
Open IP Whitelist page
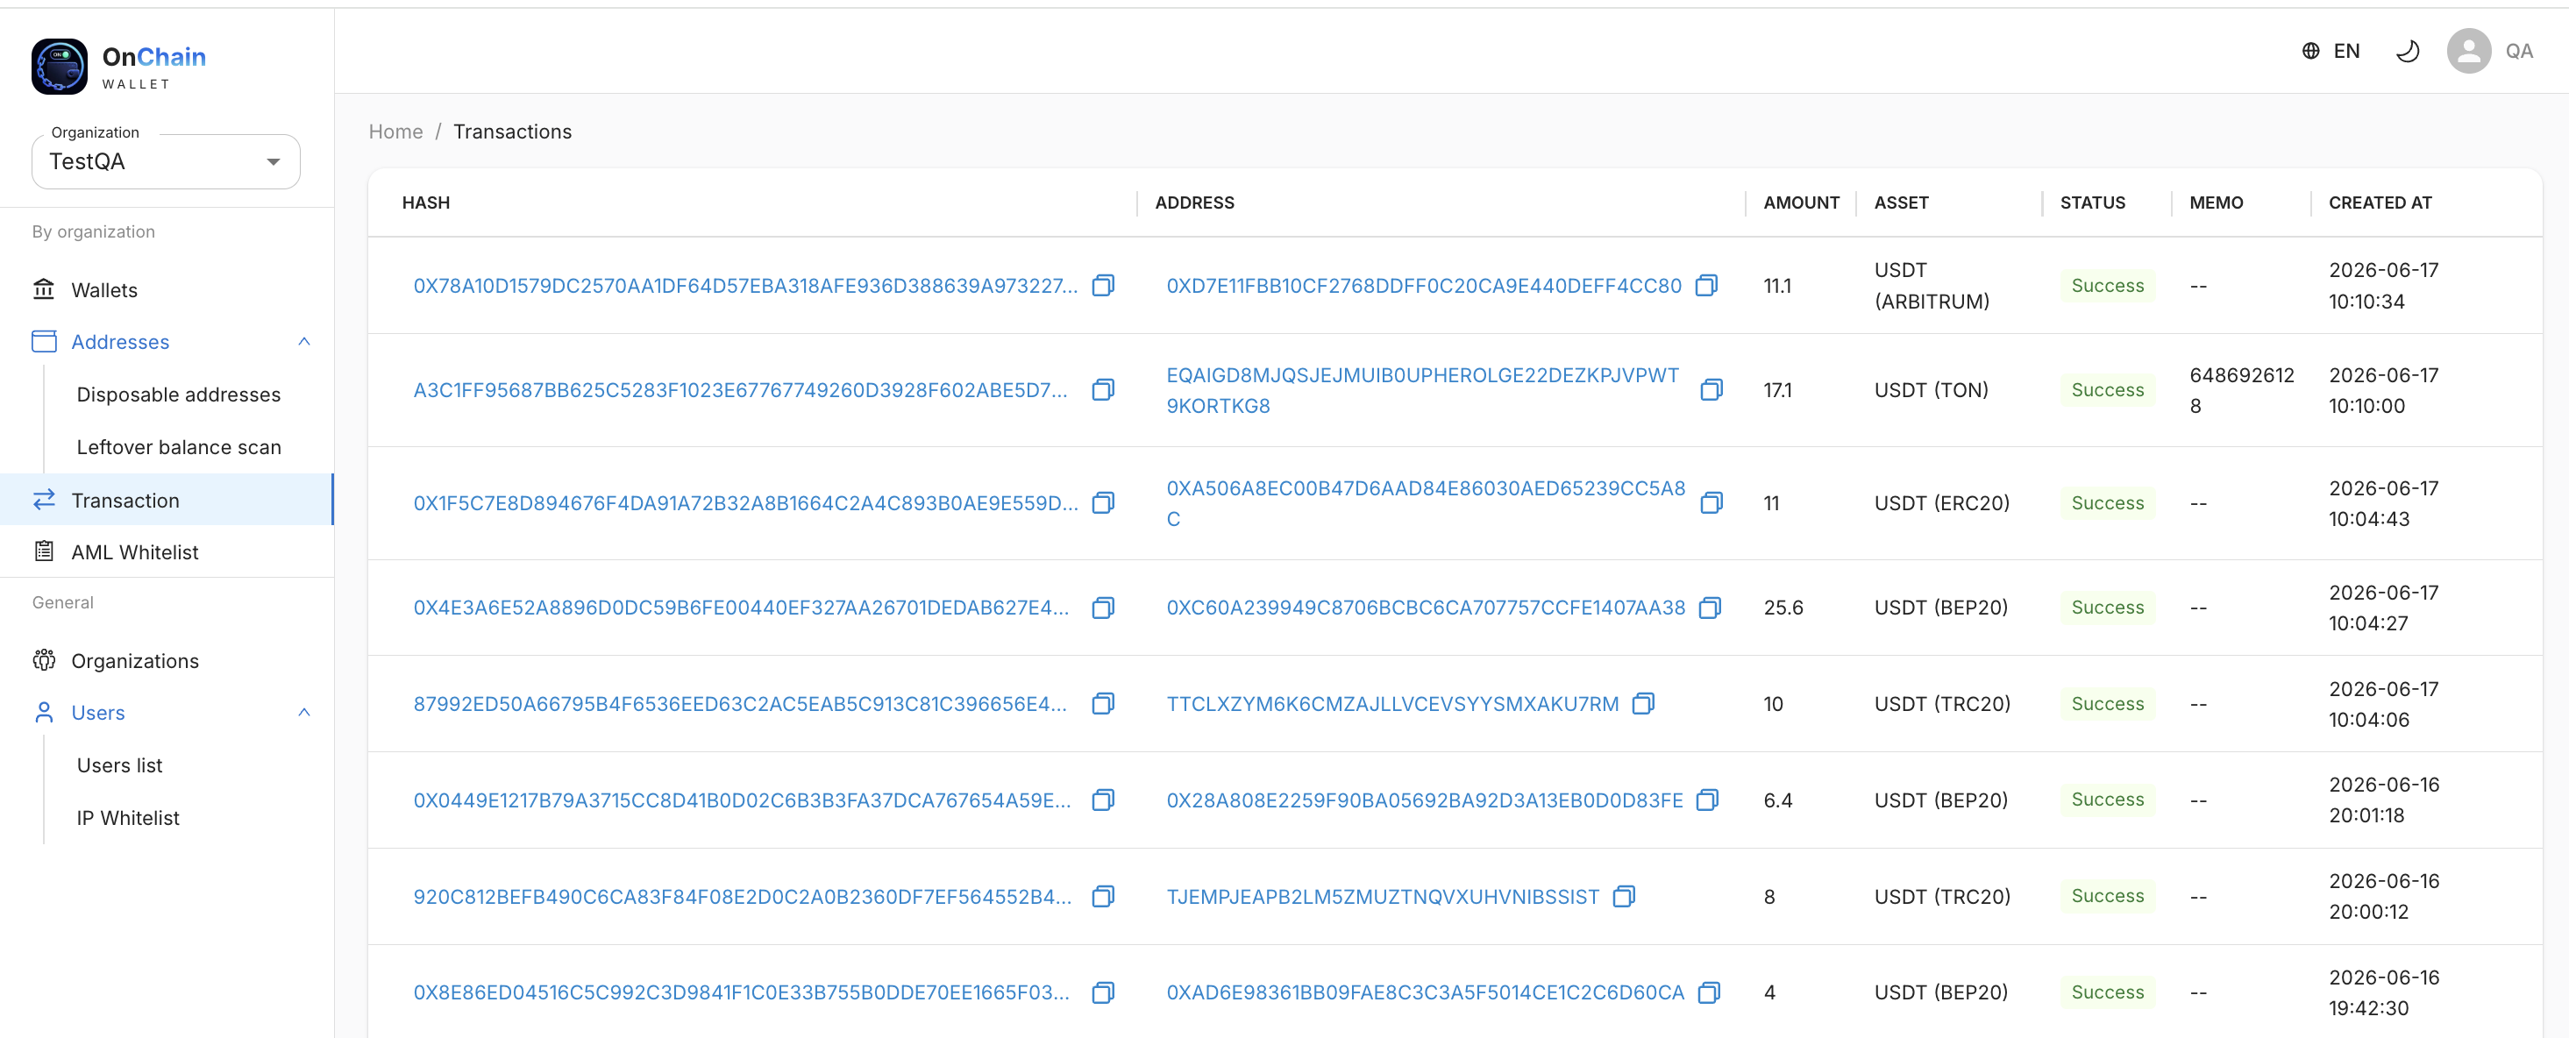coord(128,819)
